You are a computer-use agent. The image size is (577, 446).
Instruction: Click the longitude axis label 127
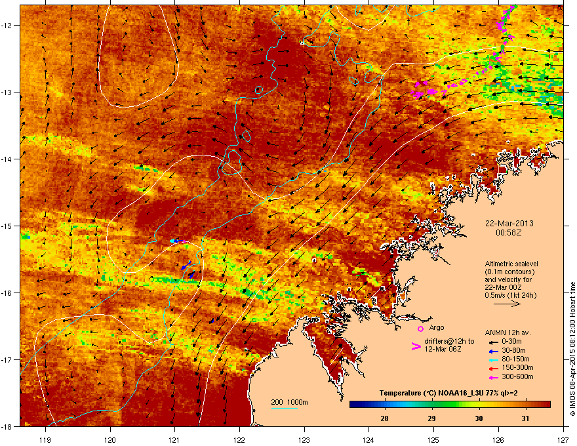click(x=563, y=439)
